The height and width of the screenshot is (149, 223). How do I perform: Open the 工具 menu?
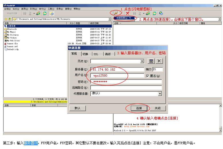tap(51, 9)
